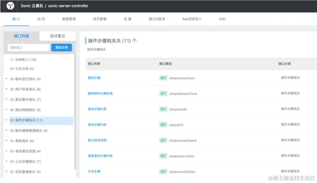Click folder icon beside 脚本模板管理相关 (4)
The image size is (317, 183).
tap(12, 131)
